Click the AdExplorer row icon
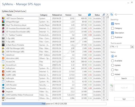 (x=3, y=68)
